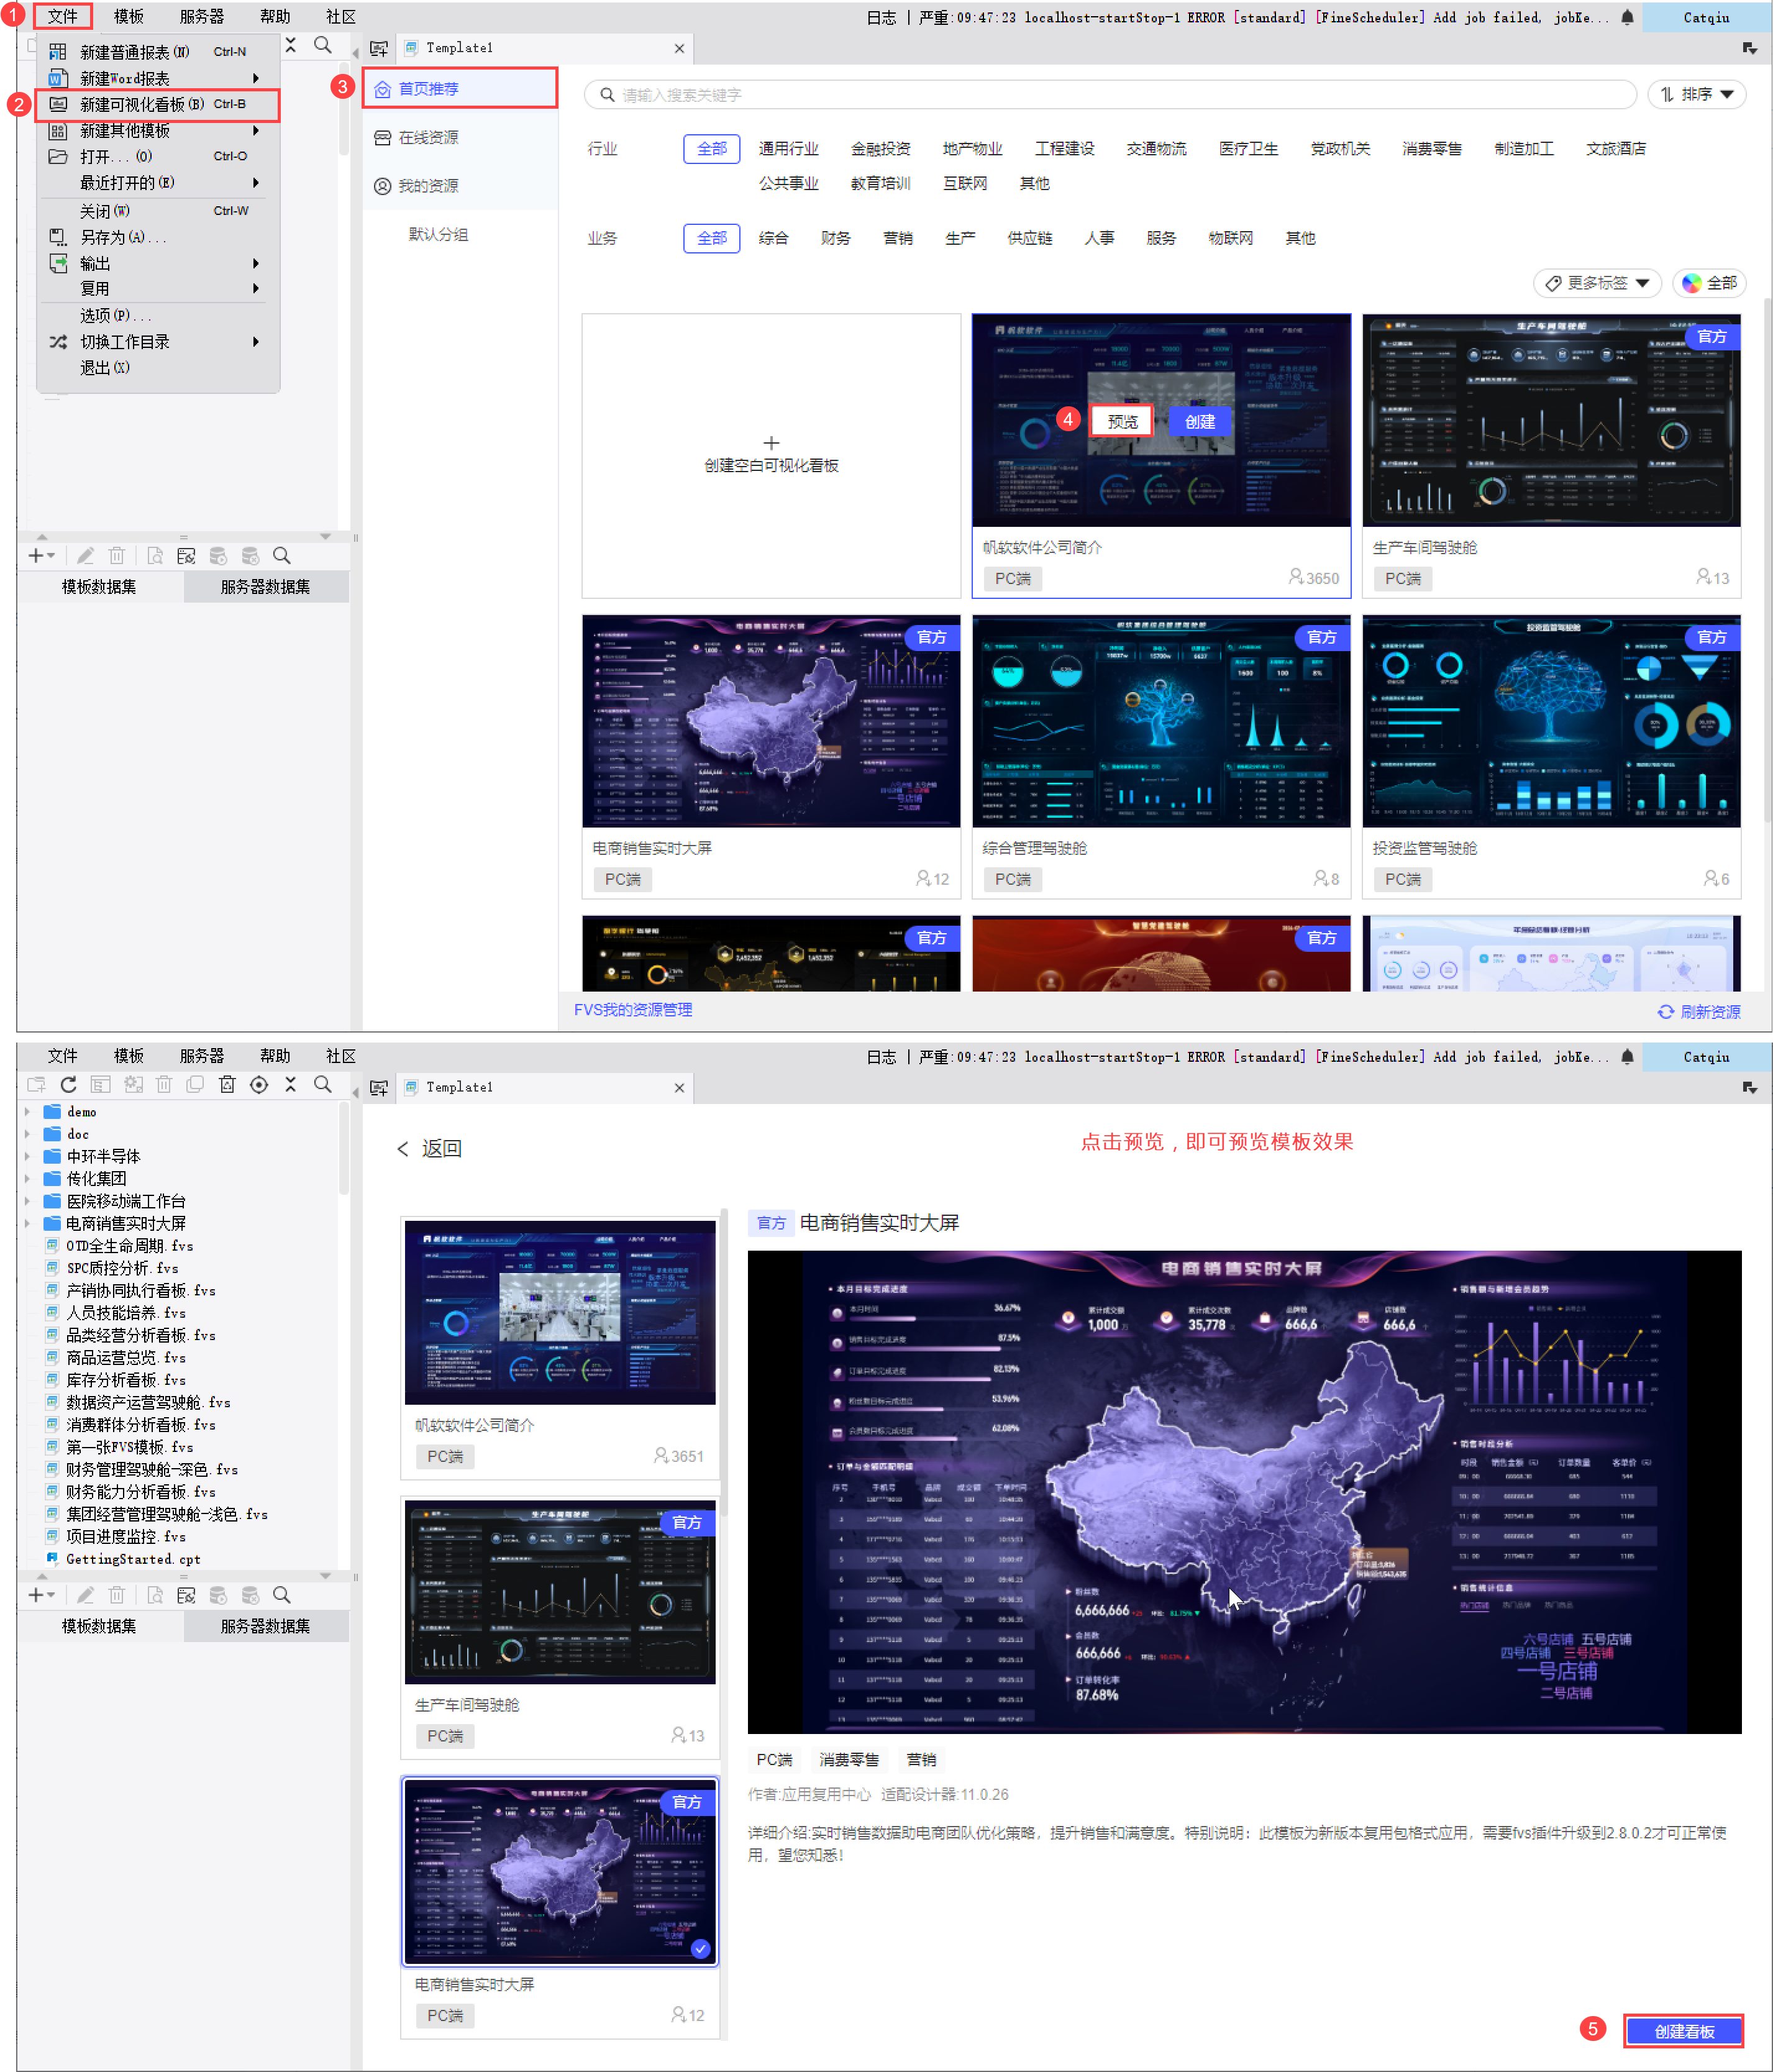The height and width of the screenshot is (2072, 1773).
Task: Click 新建普通报表 menu entry icon
Action: point(59,52)
